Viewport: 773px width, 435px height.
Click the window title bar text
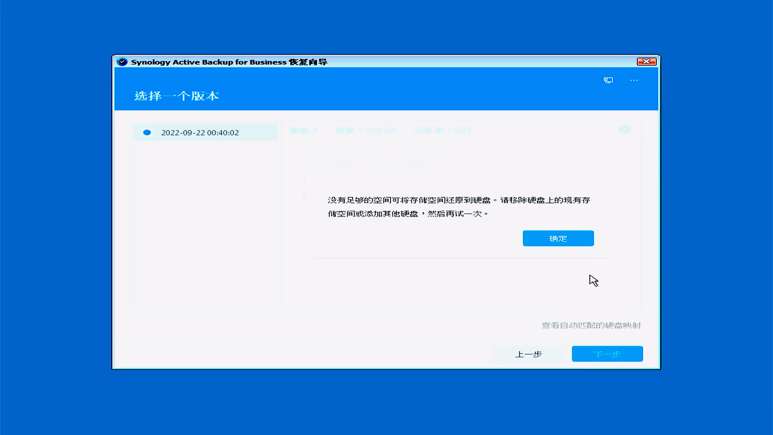click(229, 62)
